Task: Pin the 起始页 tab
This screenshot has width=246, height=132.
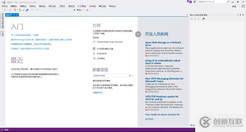Action: pyautogui.click(x=14, y=15)
